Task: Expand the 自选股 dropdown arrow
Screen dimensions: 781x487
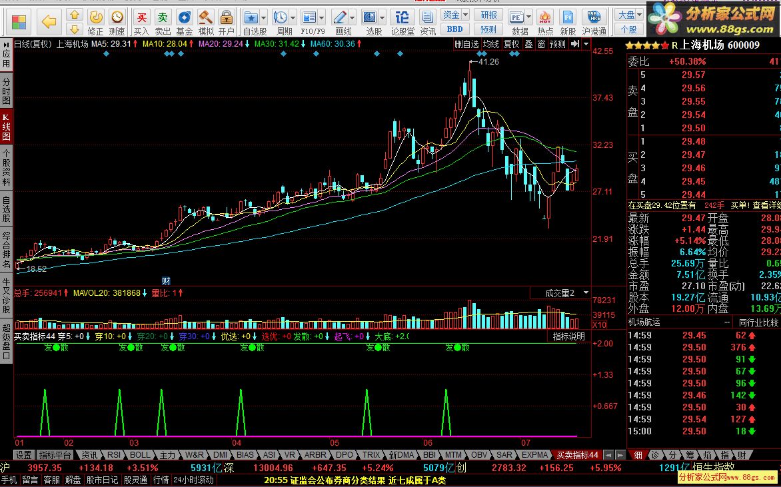Action: point(263,18)
